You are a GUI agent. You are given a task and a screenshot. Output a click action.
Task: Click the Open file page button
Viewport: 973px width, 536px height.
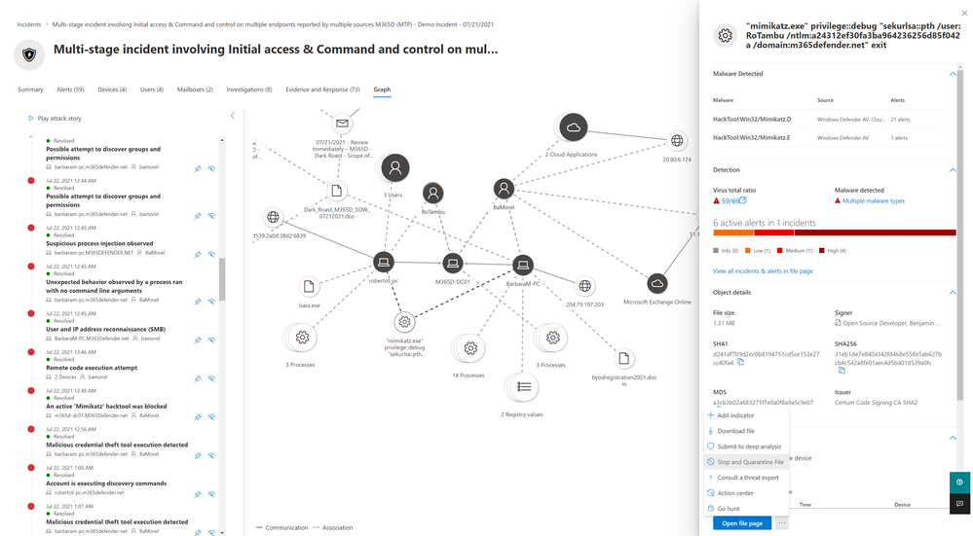click(741, 523)
